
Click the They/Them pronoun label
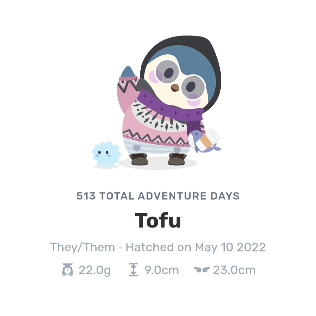point(82,247)
